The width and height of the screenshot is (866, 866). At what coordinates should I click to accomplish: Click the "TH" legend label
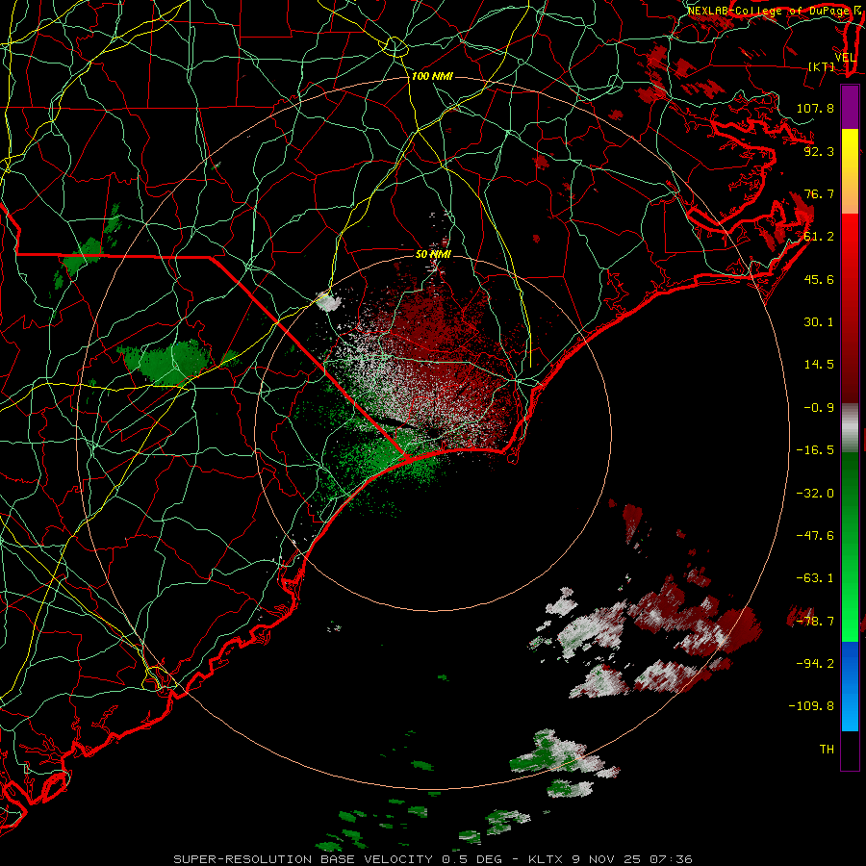827,749
